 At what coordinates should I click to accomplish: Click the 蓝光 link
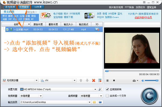120,14
